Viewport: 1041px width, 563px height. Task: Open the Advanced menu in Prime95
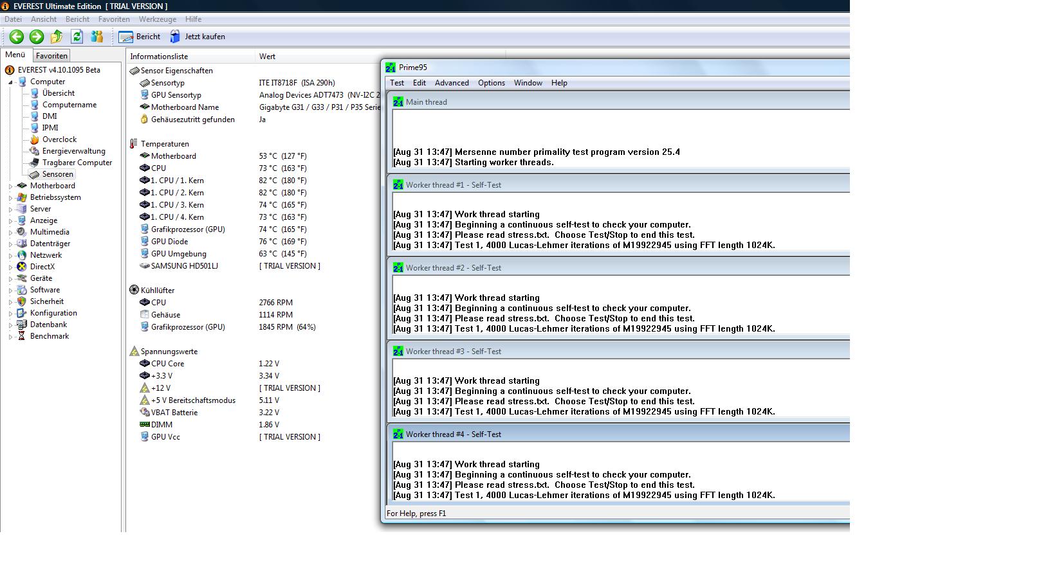(452, 83)
